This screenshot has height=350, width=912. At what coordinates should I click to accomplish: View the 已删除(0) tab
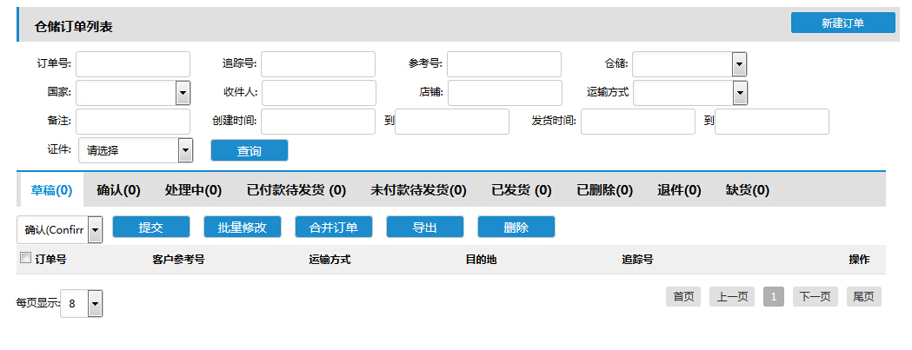[x=605, y=190]
